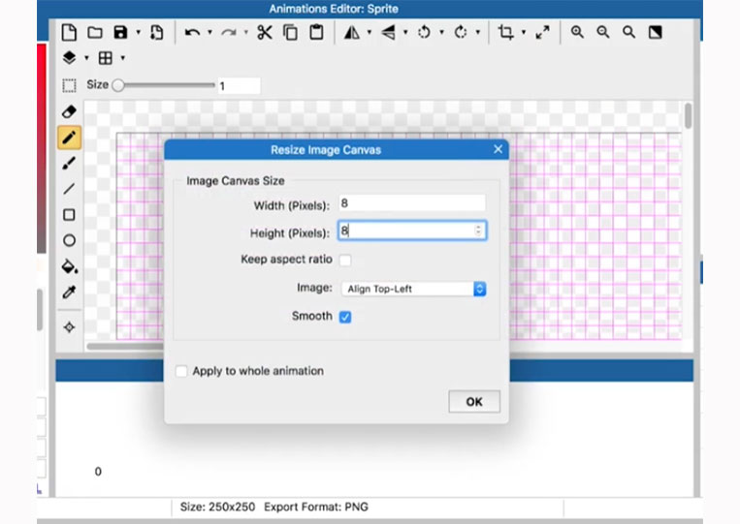740x524 pixels.
Task: Rotate image clockwise
Action: pos(460,33)
